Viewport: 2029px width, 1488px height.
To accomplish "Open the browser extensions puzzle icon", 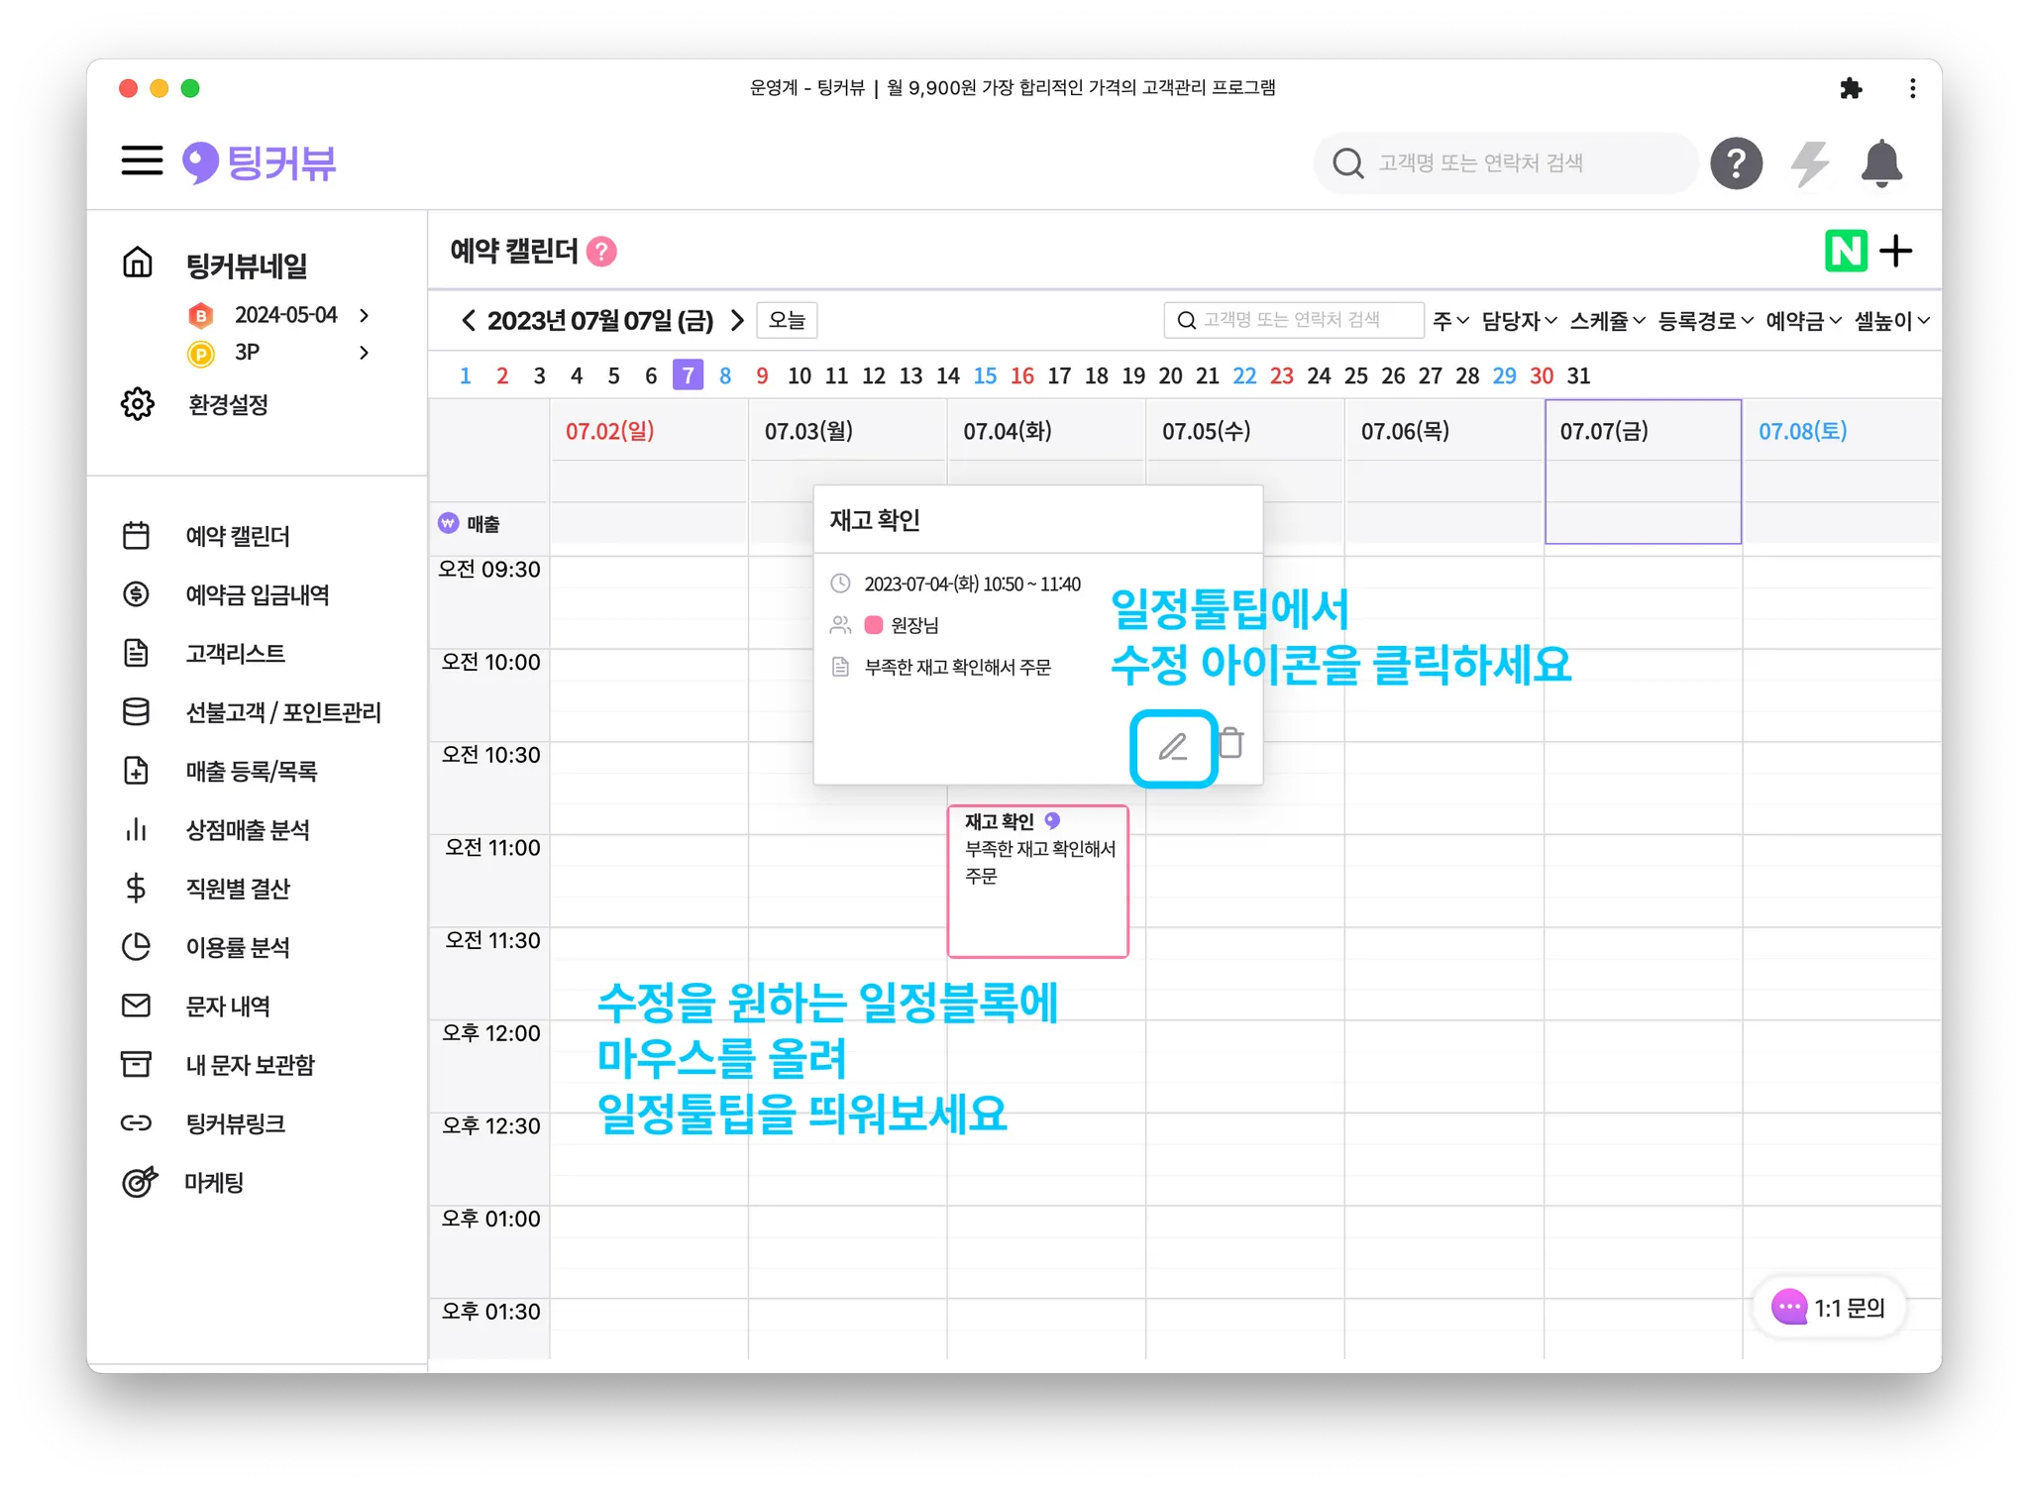I will [1850, 89].
